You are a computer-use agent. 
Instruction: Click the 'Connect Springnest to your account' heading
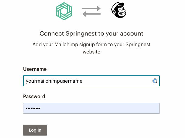(x=91, y=33)
